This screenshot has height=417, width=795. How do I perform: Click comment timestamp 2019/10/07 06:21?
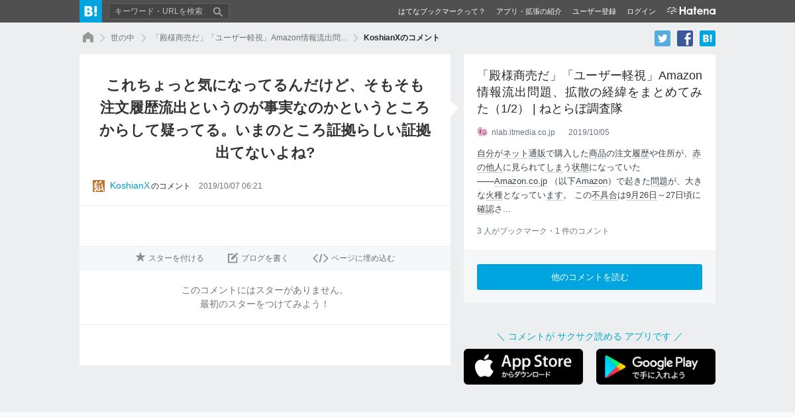point(231,186)
